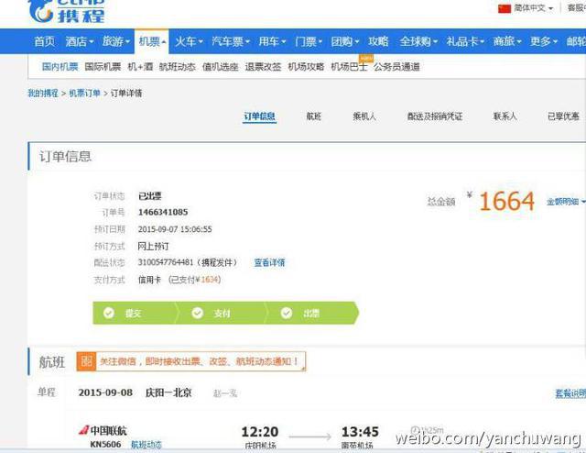
Task: Click the flight number KN5606
Action: click(x=105, y=445)
